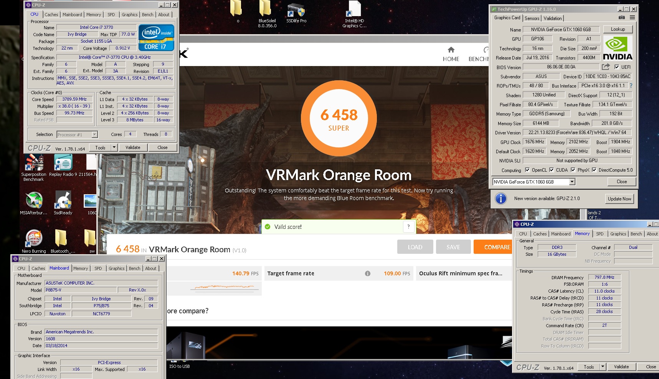Click the target frame rate info icon
This screenshot has width=659, height=379.
point(368,273)
